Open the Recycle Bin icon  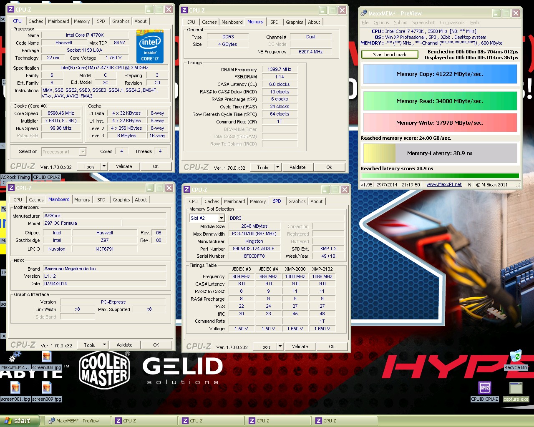516,357
